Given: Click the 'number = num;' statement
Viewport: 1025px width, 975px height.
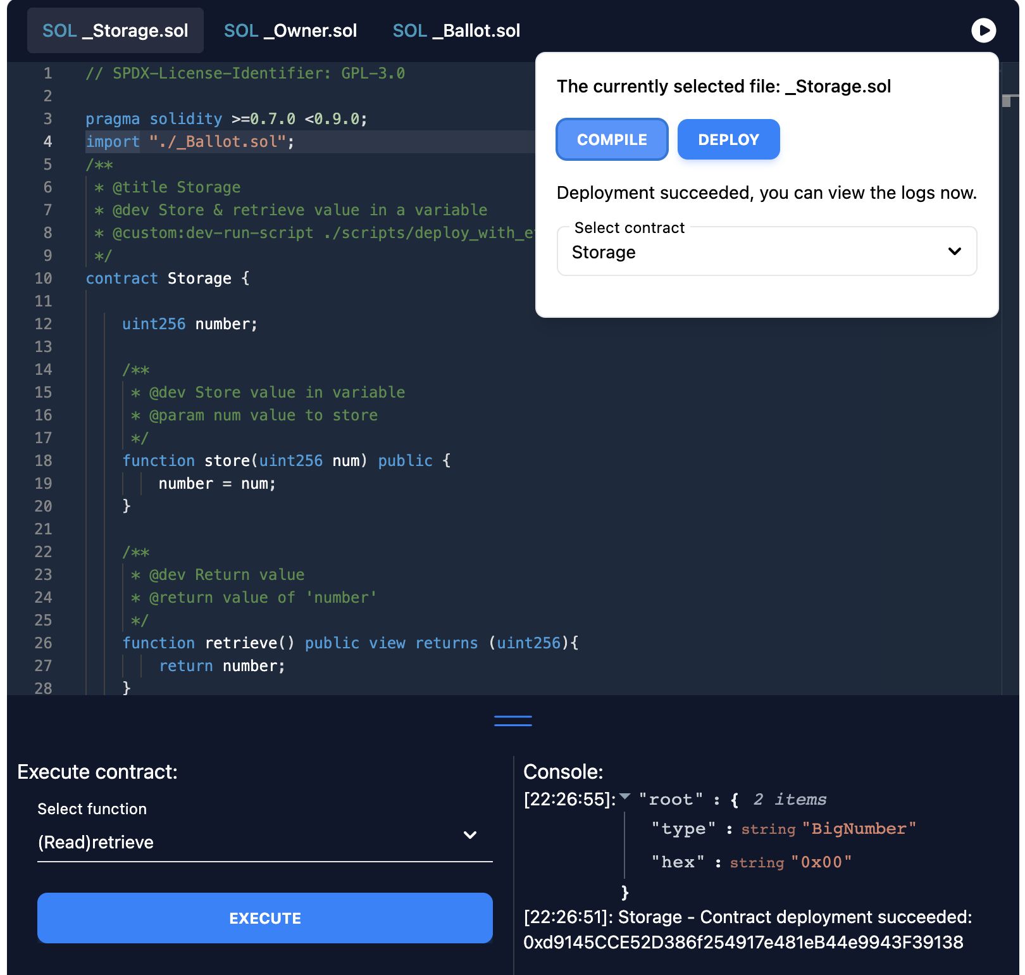Looking at the screenshot, I should click(x=217, y=484).
